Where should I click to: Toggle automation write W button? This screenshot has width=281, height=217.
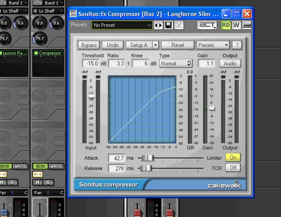click(x=236, y=25)
